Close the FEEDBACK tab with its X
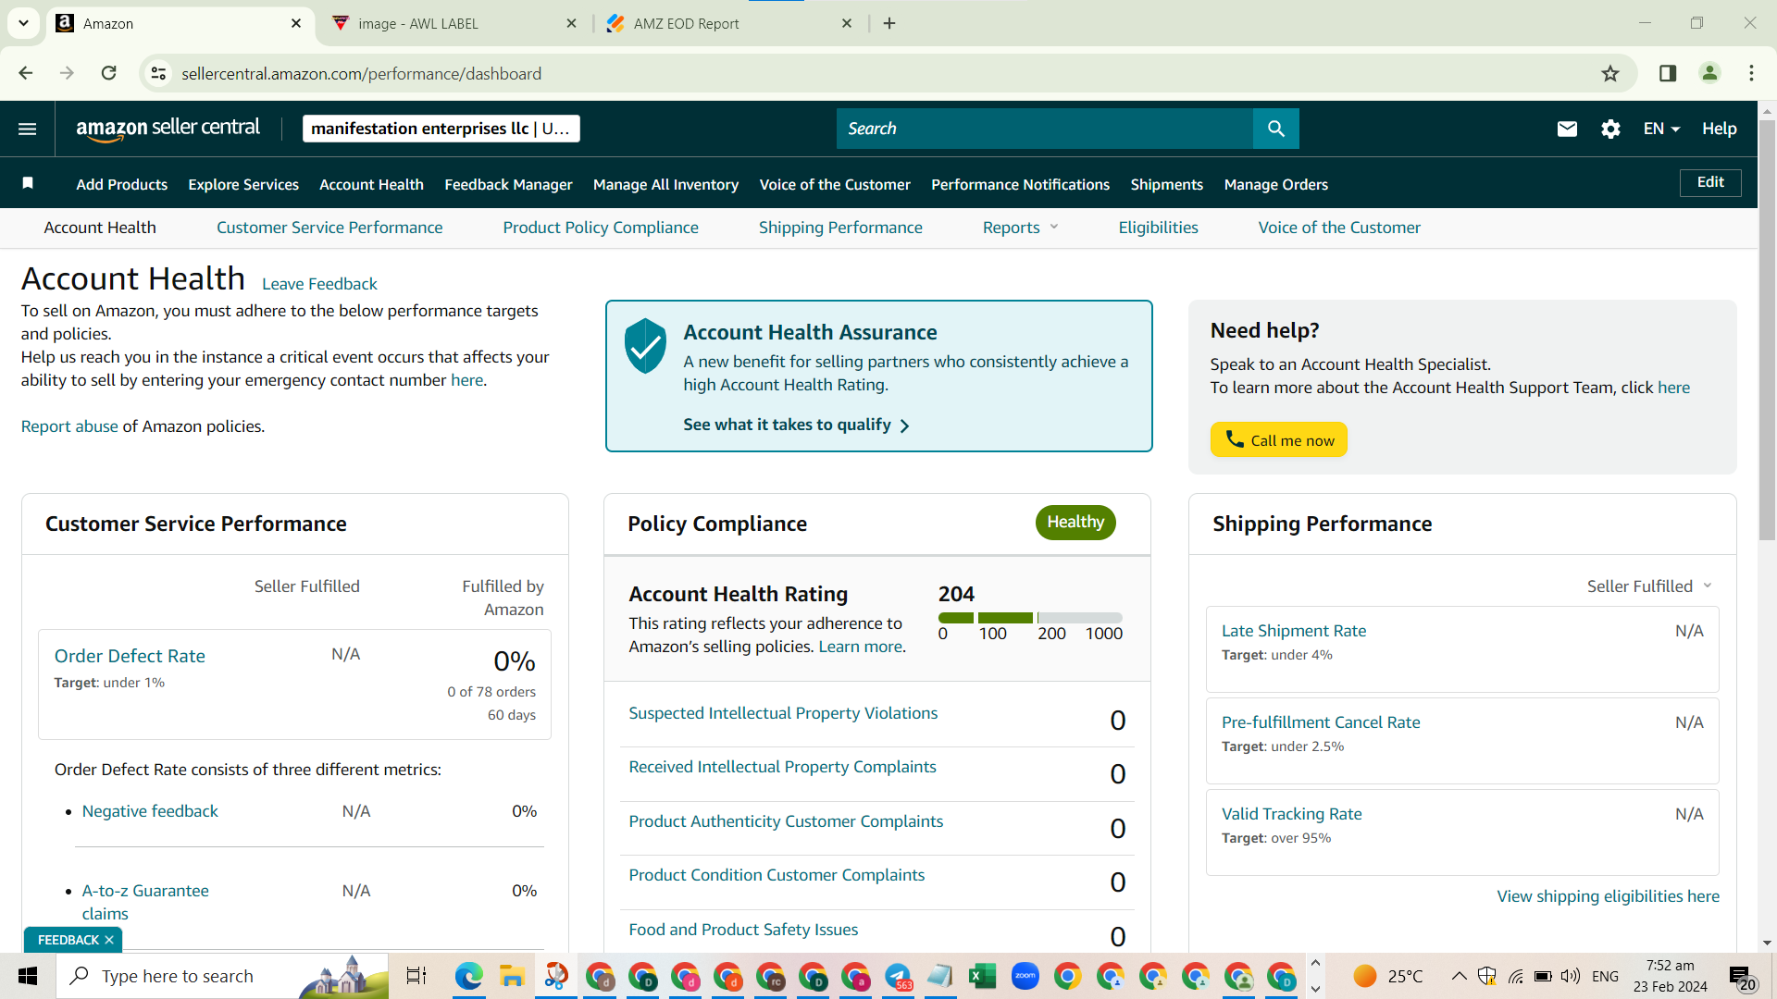This screenshot has width=1777, height=999. [109, 940]
